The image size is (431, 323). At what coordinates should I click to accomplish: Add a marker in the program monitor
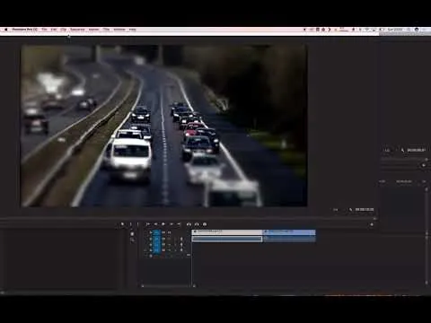click(122, 224)
